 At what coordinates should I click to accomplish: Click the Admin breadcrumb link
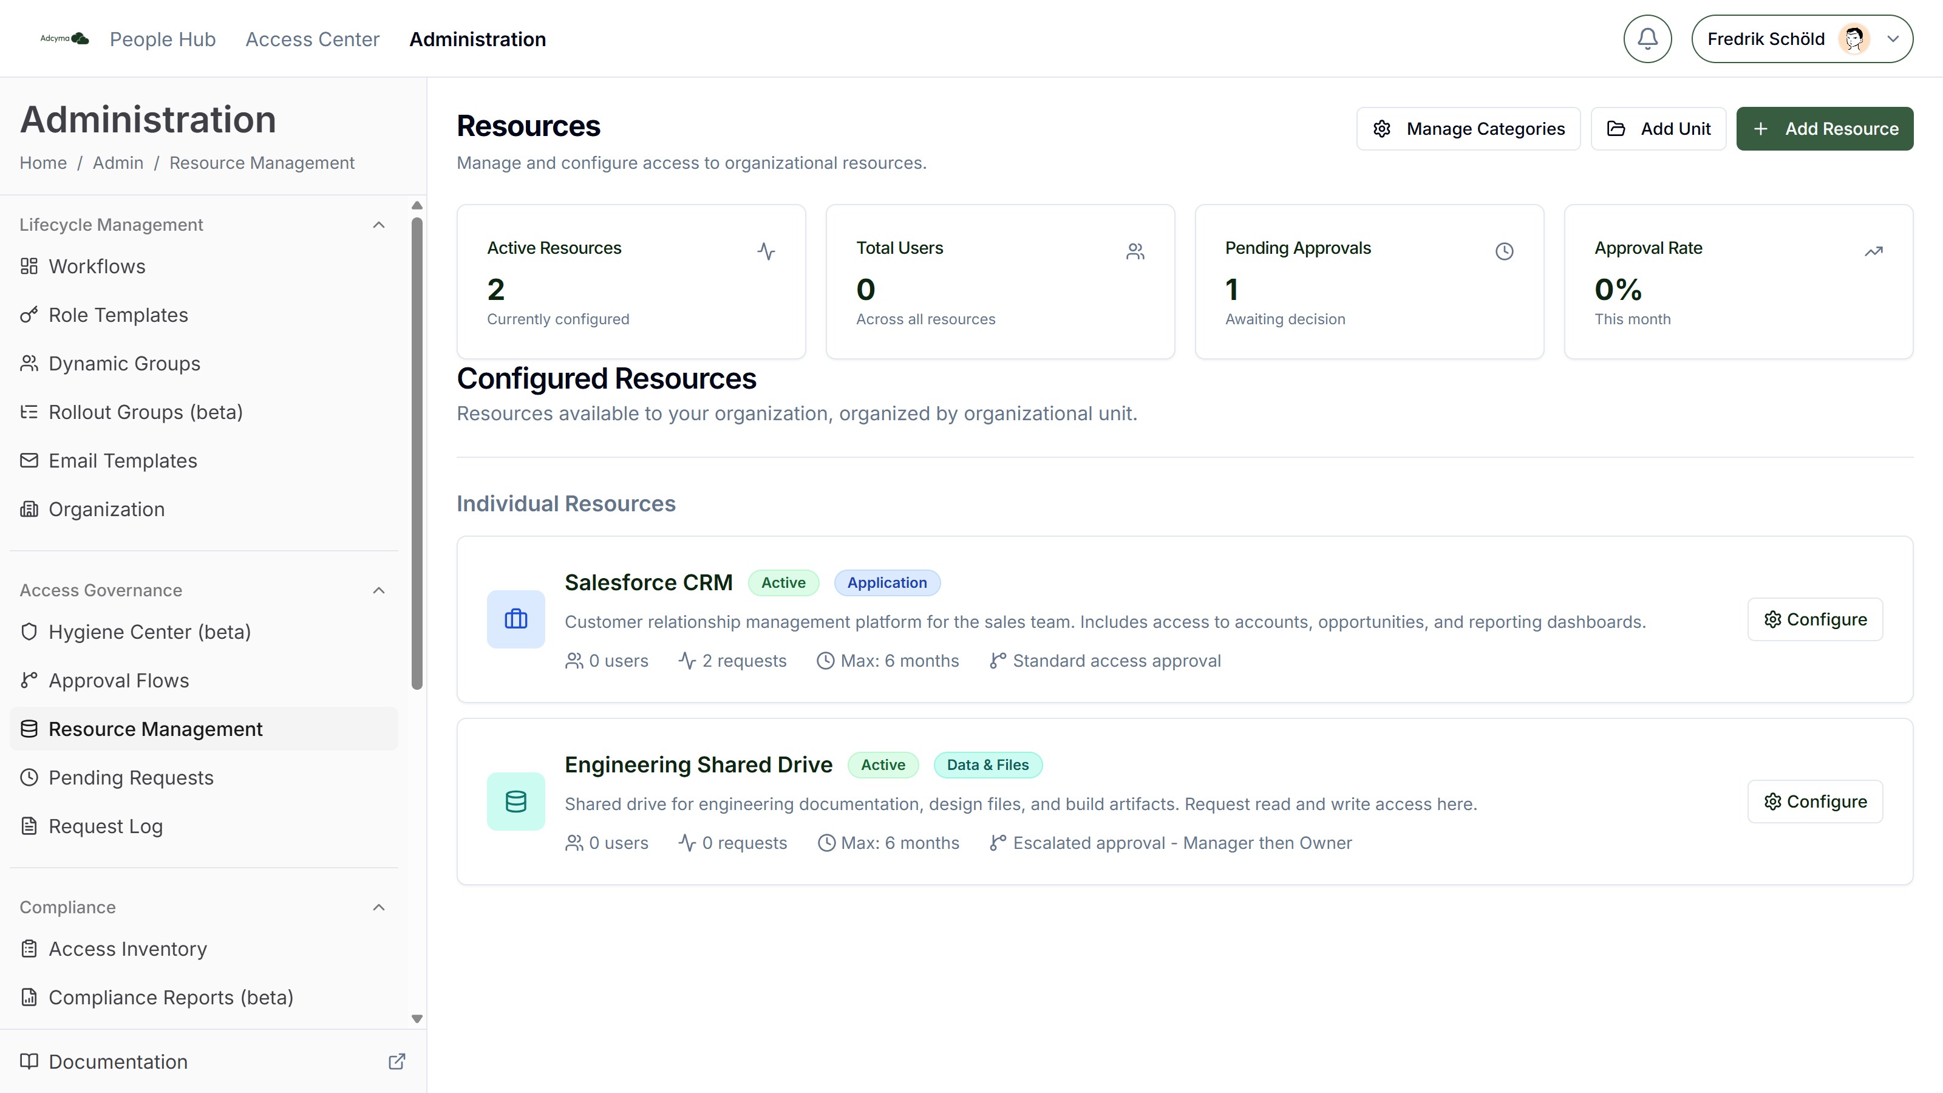click(x=118, y=163)
